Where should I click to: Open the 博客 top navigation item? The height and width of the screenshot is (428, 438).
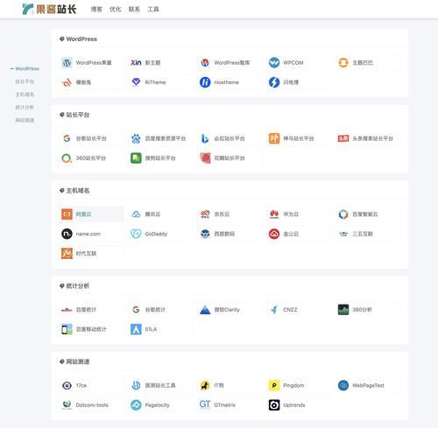click(96, 10)
